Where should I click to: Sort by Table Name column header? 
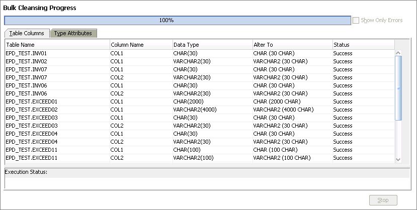(x=57, y=45)
